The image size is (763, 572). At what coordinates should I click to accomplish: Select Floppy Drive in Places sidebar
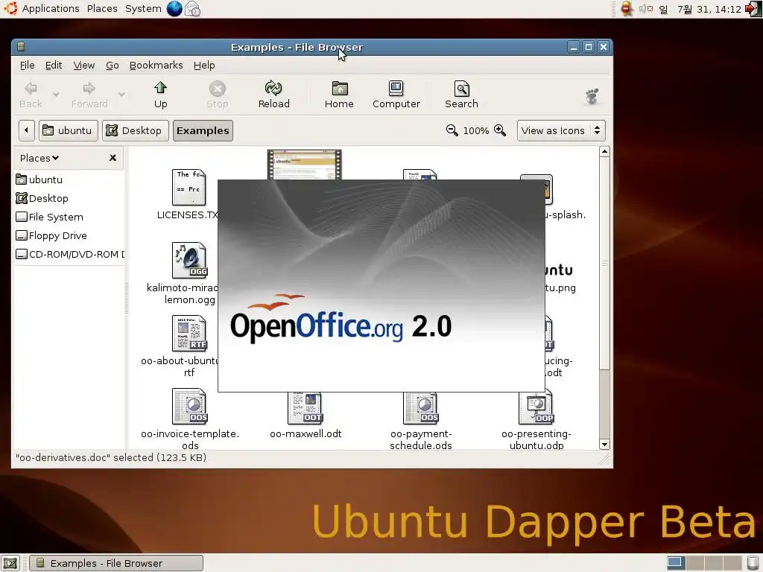point(51,236)
